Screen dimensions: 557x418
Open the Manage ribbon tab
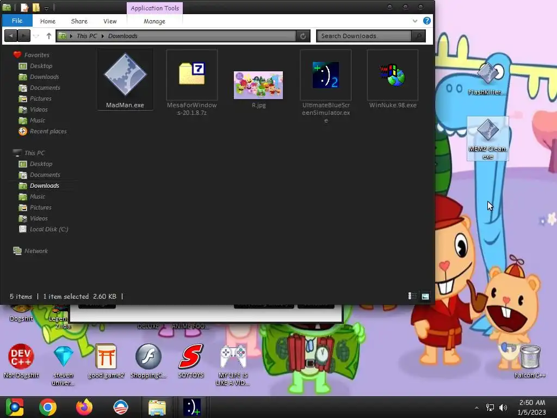coord(154,21)
